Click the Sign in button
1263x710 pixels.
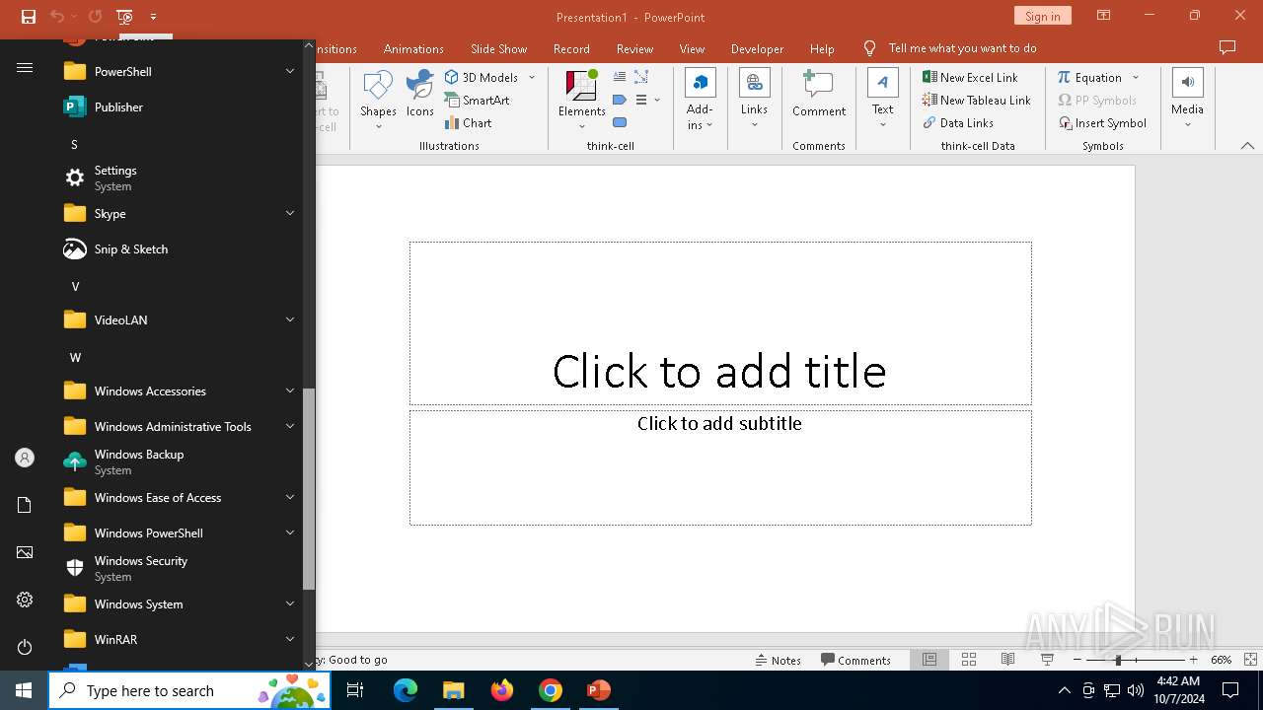(1042, 16)
